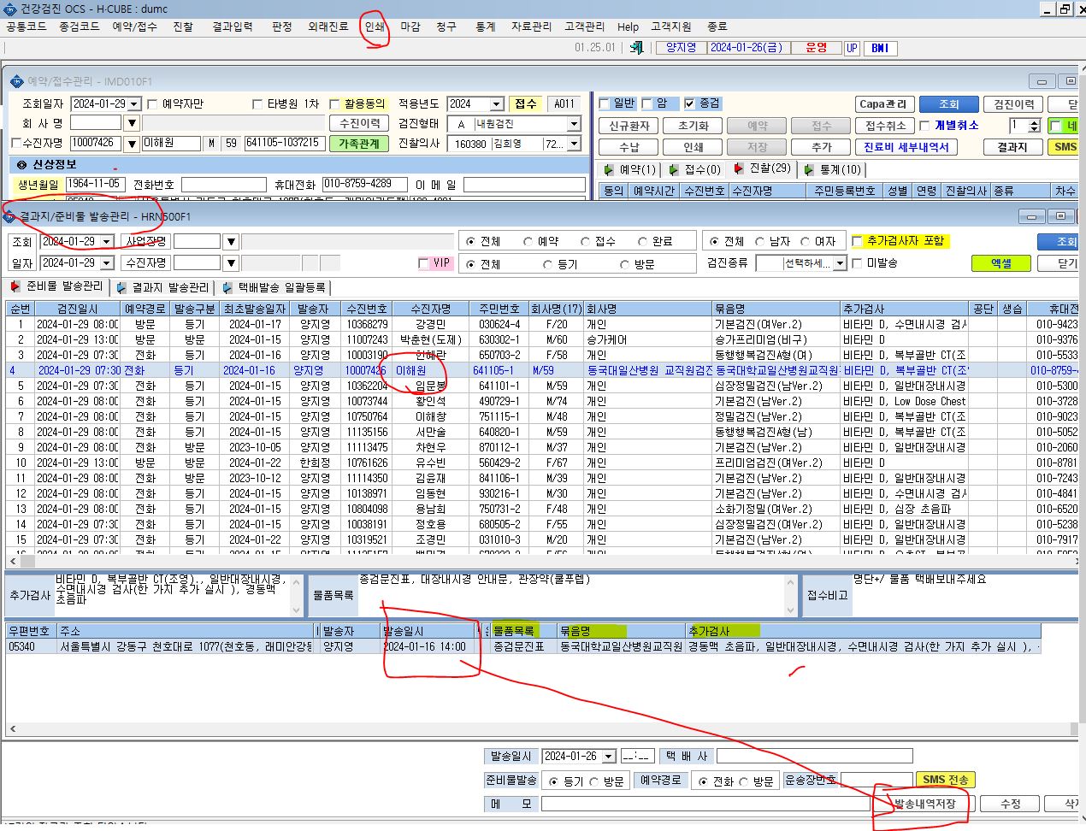Open the 검진종류 선택하세요 dropdown
Viewport: 1086px width, 831px height.
click(x=840, y=263)
